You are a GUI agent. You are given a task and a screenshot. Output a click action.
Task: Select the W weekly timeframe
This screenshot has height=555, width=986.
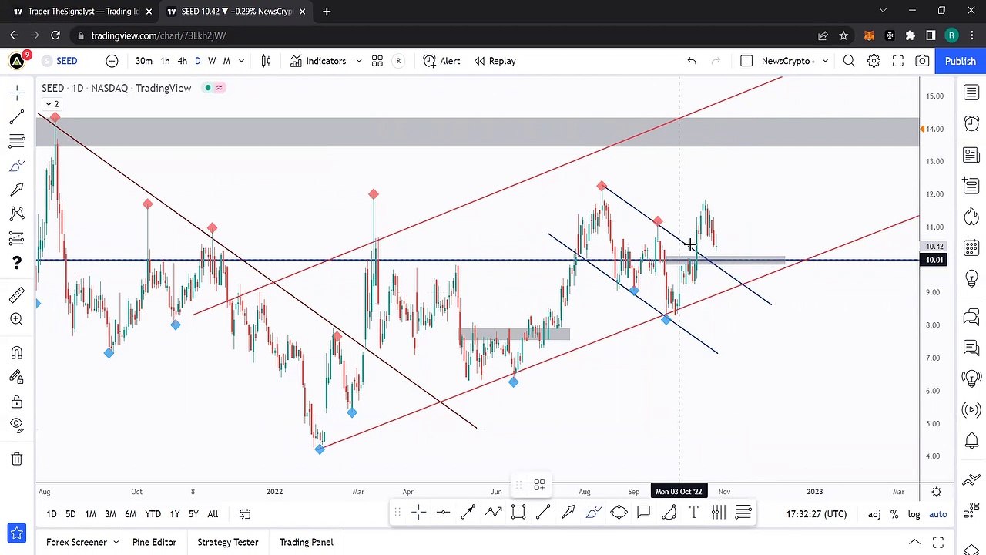(212, 61)
